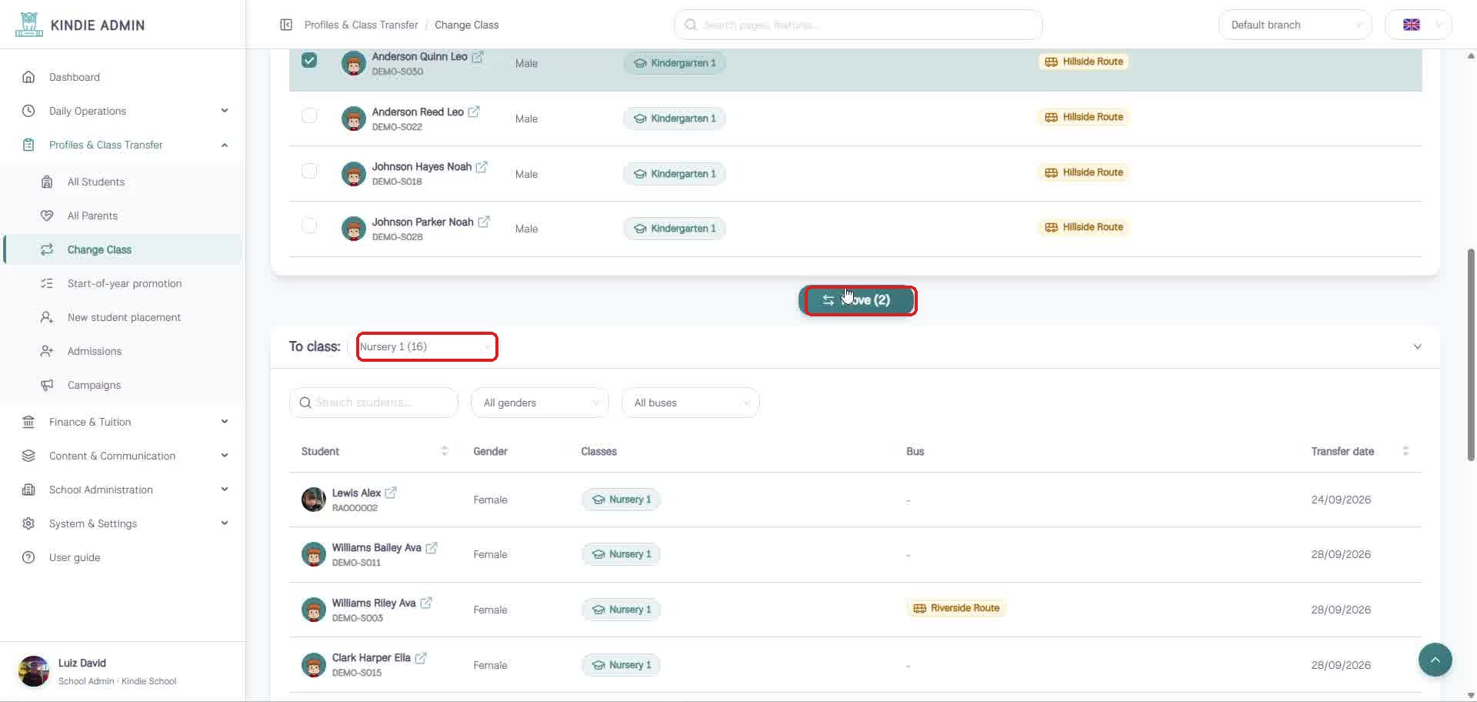Open external link icon for Anderson Reed Leo

(x=474, y=112)
